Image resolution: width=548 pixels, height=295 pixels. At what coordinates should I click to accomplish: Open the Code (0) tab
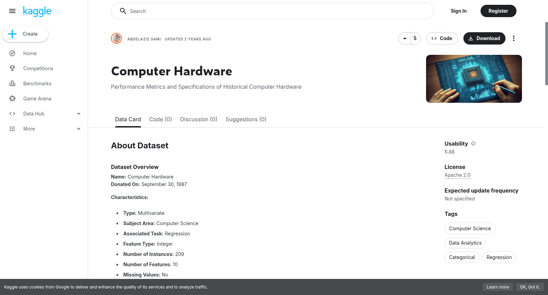point(160,119)
